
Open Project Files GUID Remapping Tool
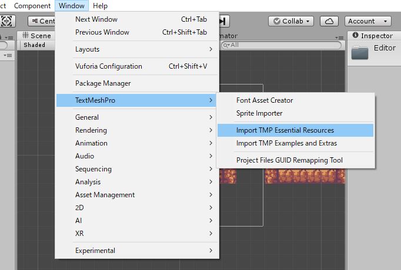tap(295, 160)
